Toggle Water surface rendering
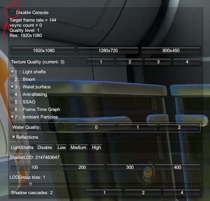Viewport: 210px width, 201px height. (12, 87)
